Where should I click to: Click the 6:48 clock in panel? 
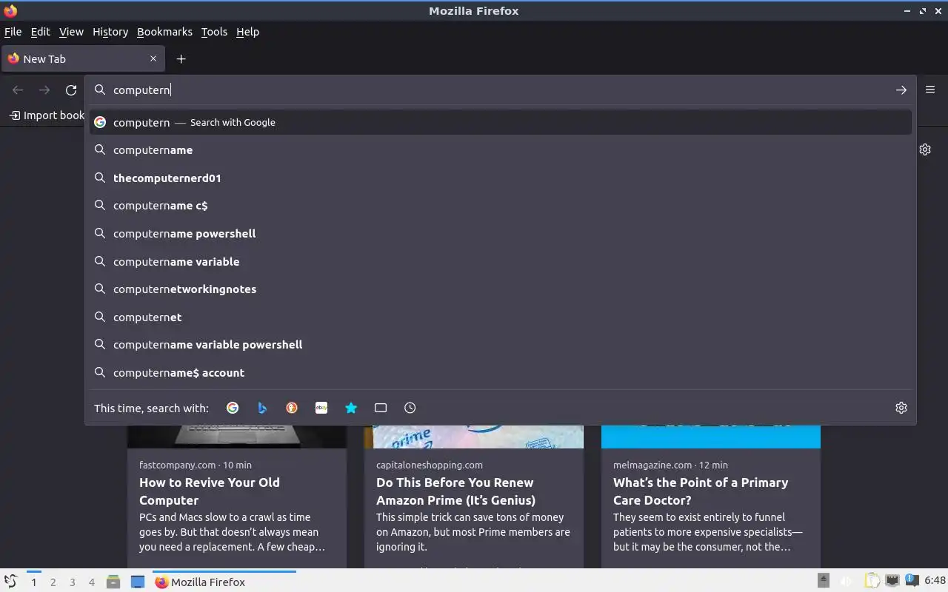tap(935, 581)
